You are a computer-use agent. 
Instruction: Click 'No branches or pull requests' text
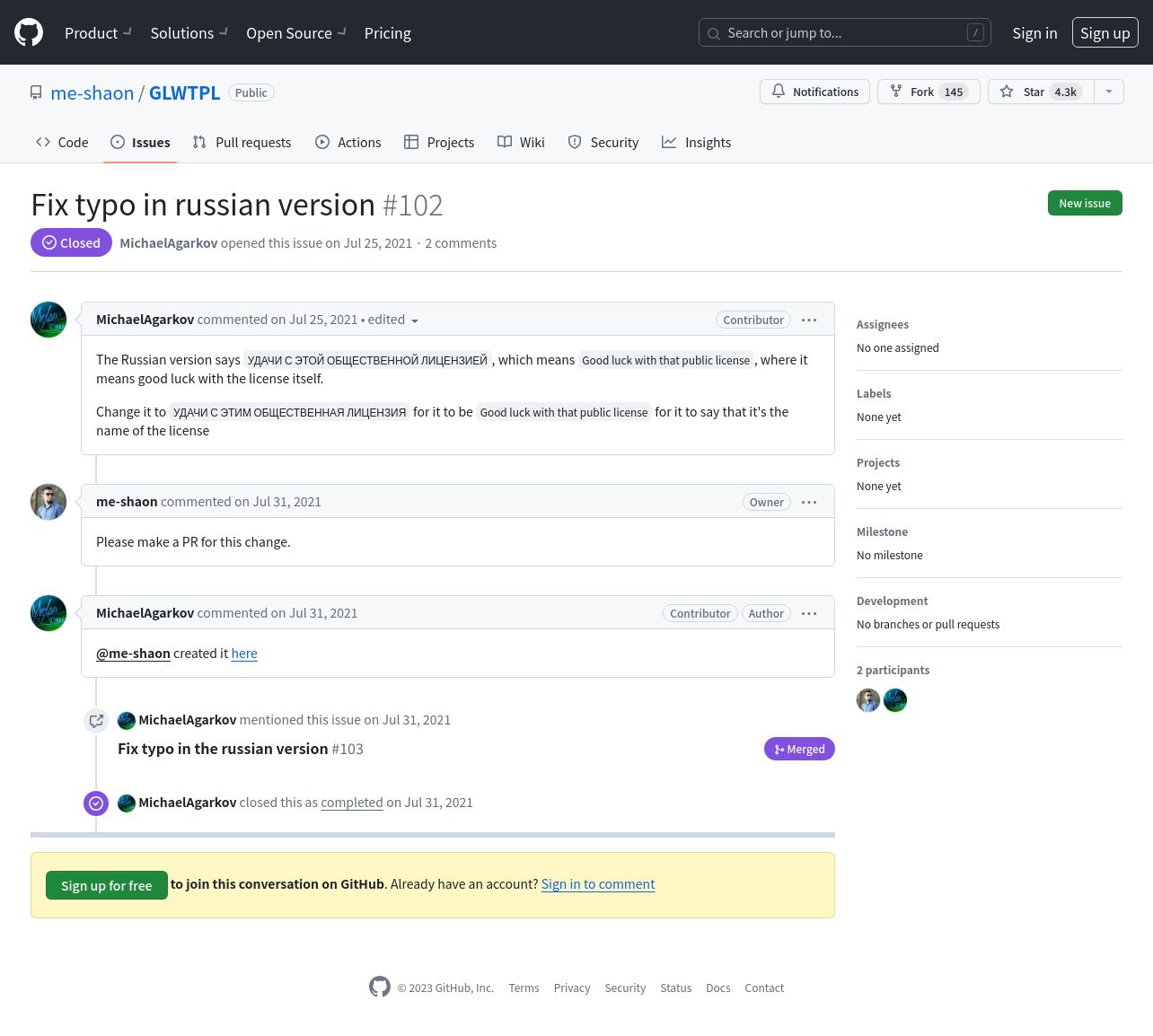(928, 625)
